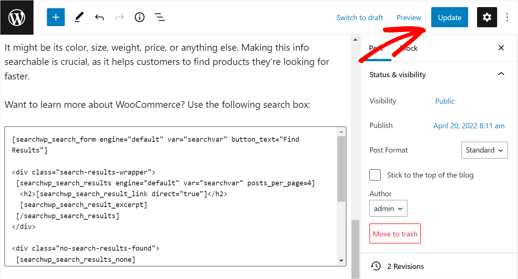
Task: Open the Post Format Standard dropdown
Action: point(484,150)
